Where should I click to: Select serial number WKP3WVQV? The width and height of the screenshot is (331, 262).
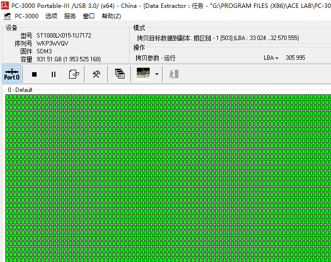52,44
